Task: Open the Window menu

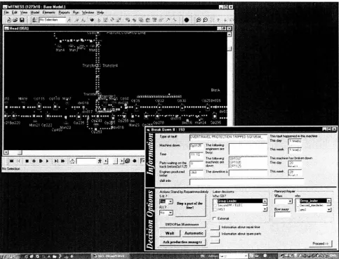Action: tap(88, 13)
